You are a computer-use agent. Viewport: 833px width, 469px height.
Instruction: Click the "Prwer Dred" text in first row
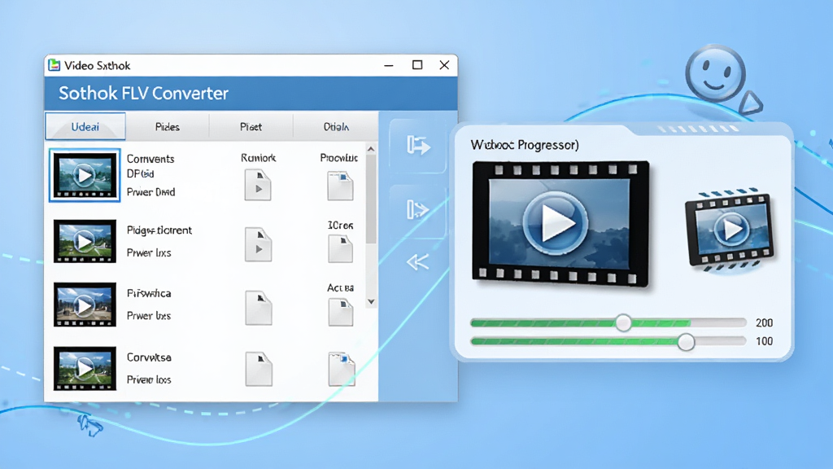(150, 192)
